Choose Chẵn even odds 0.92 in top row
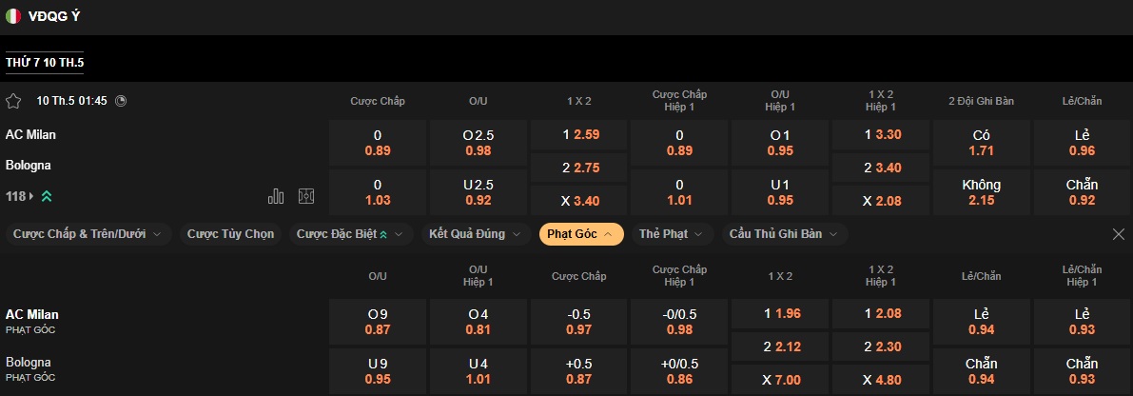1133x396 pixels. (1082, 192)
